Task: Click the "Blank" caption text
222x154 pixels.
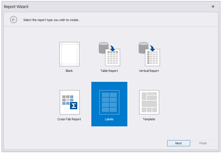Action: click(x=69, y=71)
